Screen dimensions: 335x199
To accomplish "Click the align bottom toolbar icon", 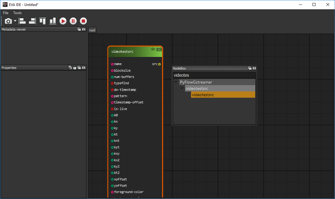I will click(52, 21).
